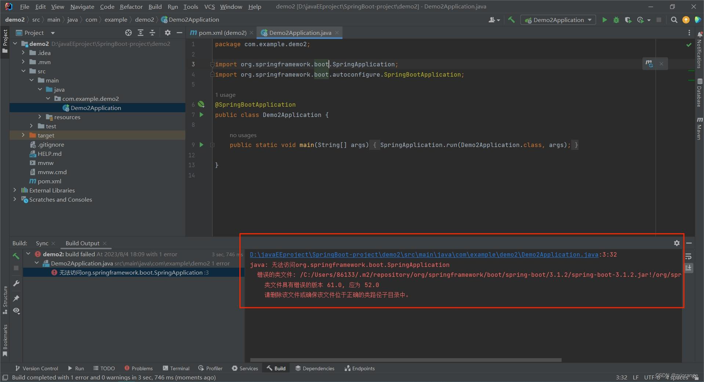Unfold the collapsed main method body

point(212,145)
